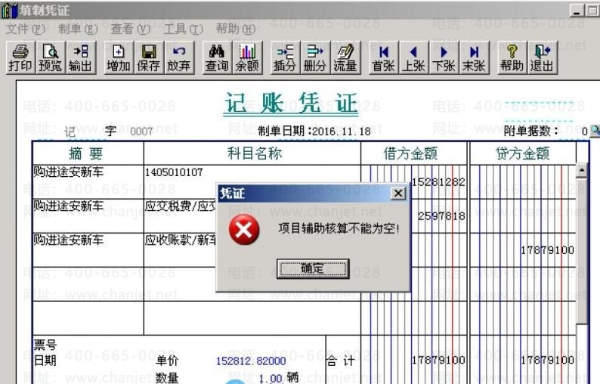Open the 工具(T) menu
This screenshot has height=384, width=600.
(183, 29)
